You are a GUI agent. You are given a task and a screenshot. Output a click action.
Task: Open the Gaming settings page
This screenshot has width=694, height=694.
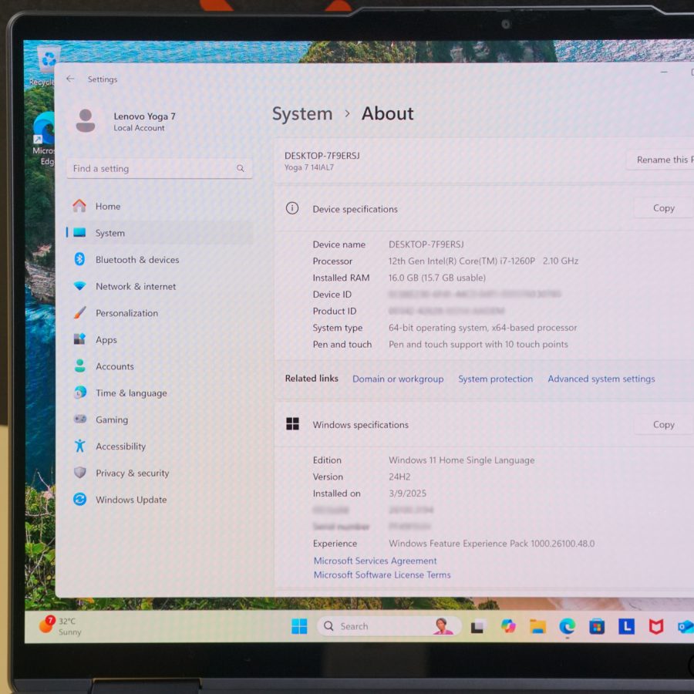[160, 419]
